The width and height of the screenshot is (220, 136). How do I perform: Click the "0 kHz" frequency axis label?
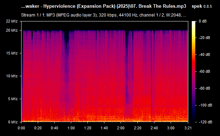pyautogui.click(x=13, y=122)
